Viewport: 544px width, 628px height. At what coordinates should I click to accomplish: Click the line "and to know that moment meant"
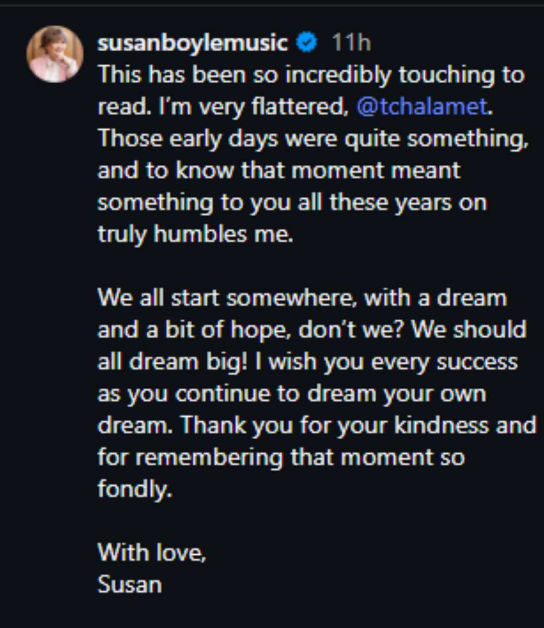[x=279, y=171]
